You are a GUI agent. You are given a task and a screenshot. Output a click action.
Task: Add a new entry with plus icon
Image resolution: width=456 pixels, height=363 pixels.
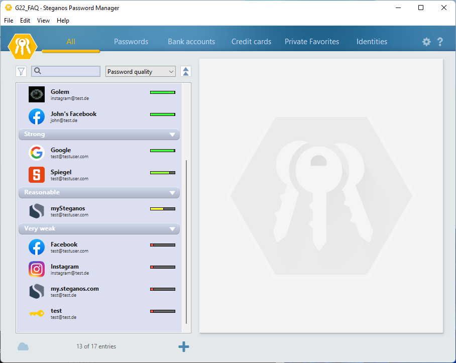(x=184, y=346)
